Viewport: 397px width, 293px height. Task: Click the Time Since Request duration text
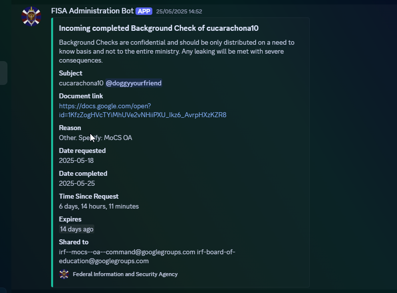tap(99, 206)
